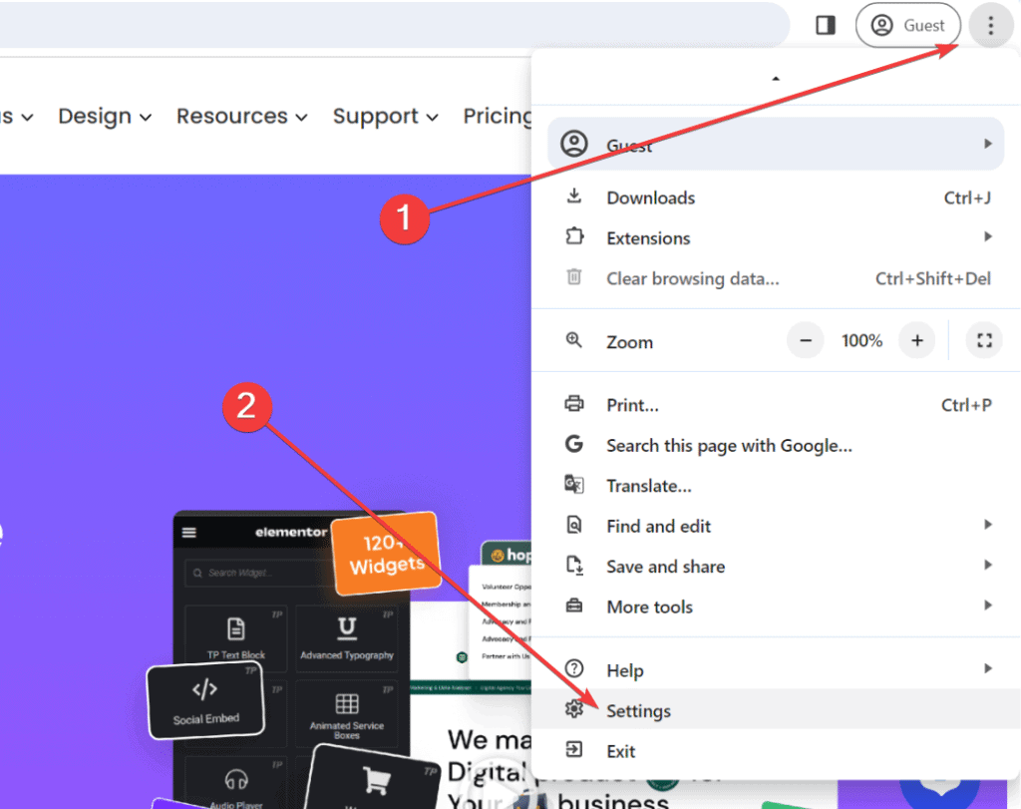The image size is (1021, 809).
Task: Click the Guest profile button in toolbar
Action: pos(907,26)
